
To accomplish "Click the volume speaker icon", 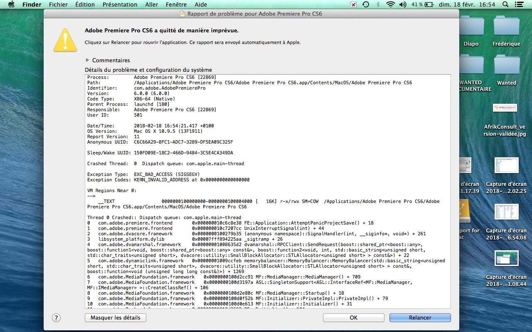I will click(402, 5).
